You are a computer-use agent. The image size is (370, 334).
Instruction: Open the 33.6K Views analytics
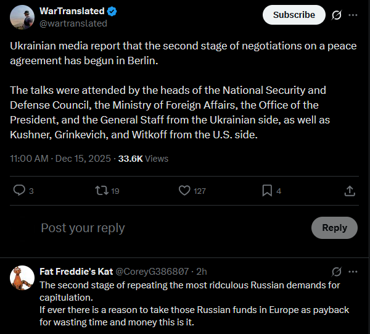pos(143,159)
